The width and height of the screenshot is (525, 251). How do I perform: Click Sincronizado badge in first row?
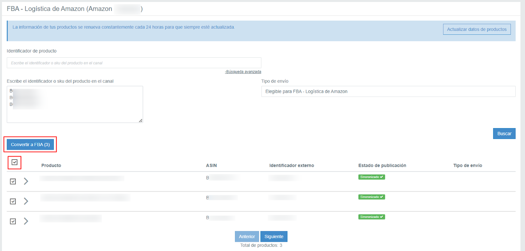[371, 177]
